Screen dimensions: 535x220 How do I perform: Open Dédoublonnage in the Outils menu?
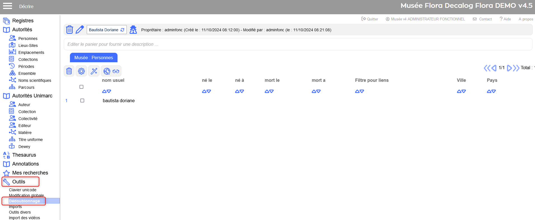24,201
